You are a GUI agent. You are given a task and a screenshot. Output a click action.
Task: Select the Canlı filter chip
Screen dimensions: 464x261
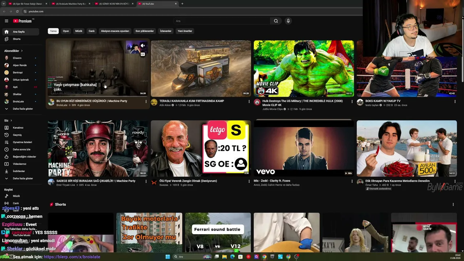92,31
